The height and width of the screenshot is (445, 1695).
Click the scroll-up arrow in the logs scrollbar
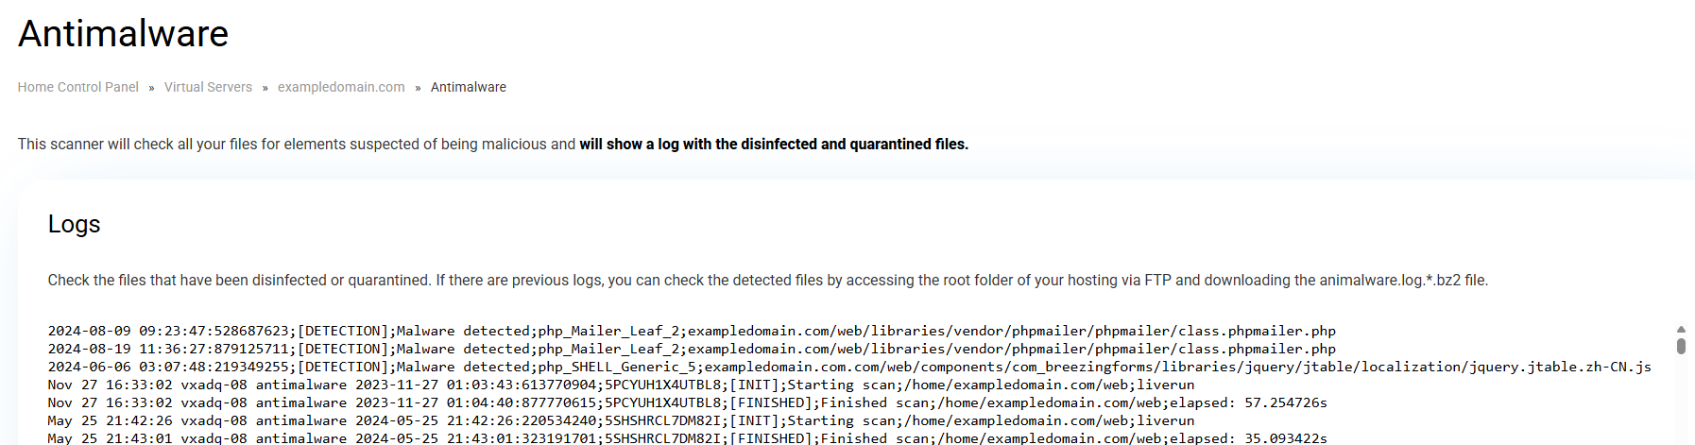pyautogui.click(x=1681, y=330)
